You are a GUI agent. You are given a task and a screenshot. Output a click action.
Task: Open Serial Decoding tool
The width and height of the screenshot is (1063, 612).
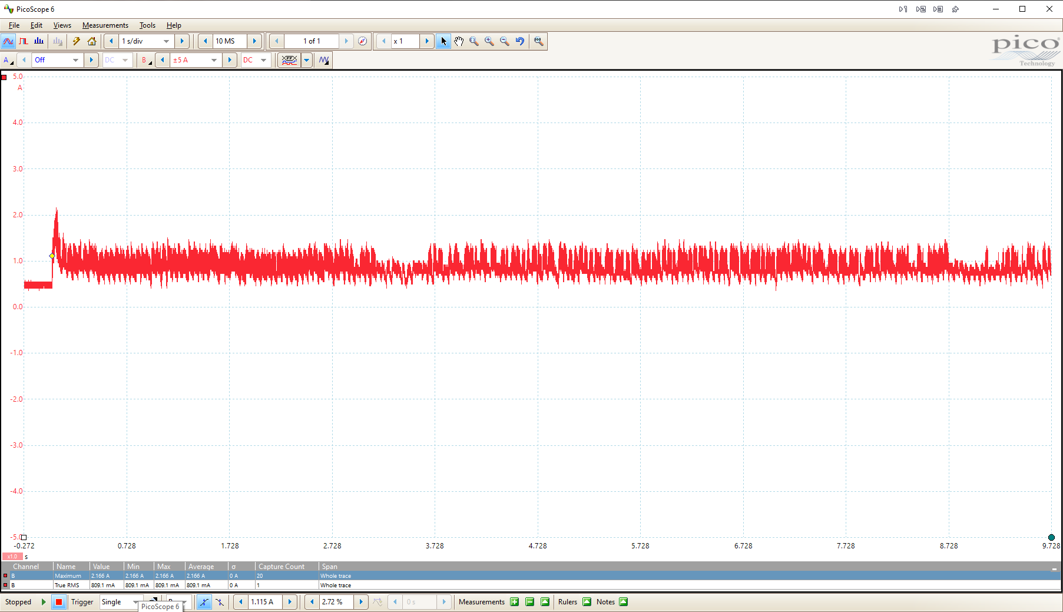click(289, 60)
